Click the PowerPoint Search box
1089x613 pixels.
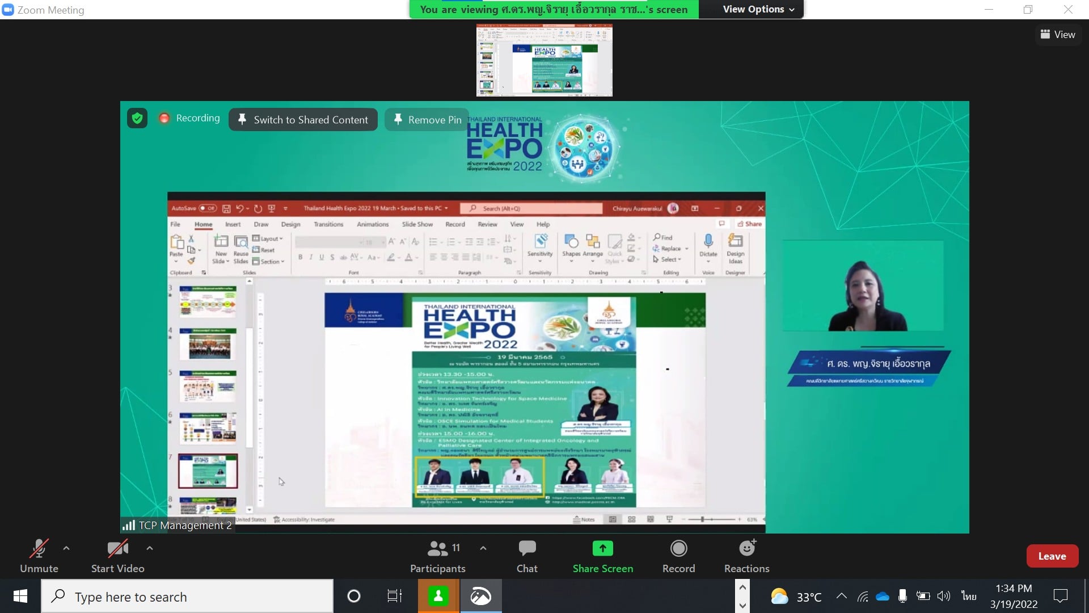coord(531,208)
